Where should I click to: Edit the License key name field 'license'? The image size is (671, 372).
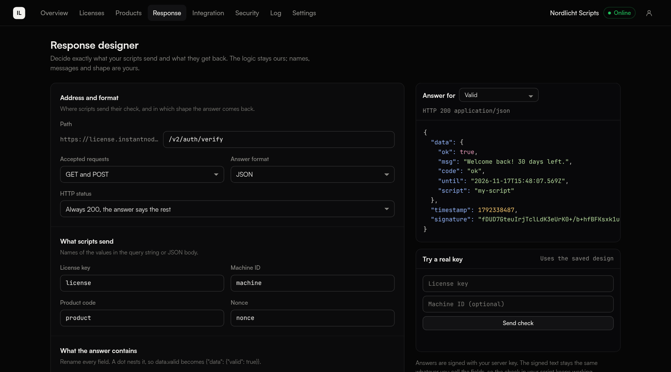click(x=142, y=283)
